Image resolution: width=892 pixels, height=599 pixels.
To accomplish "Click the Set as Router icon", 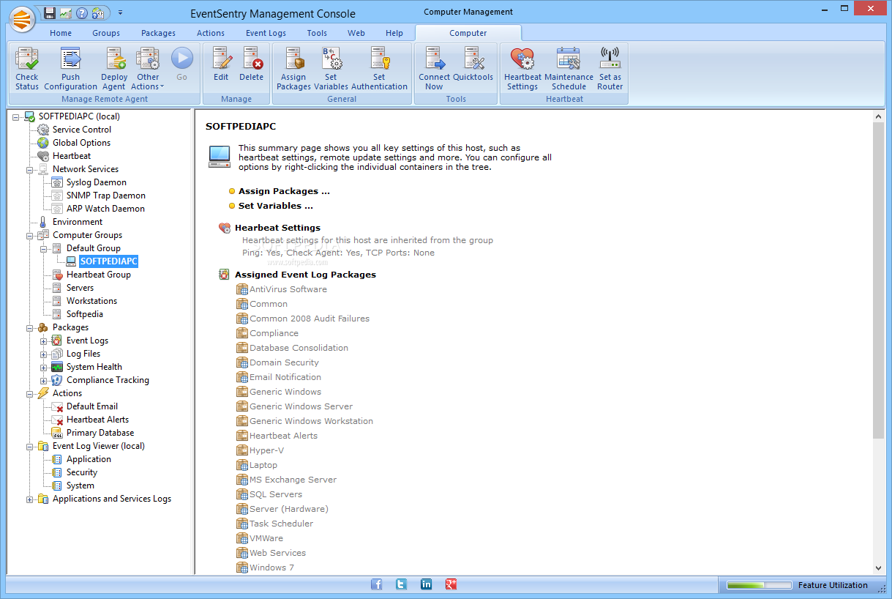I will pyautogui.click(x=610, y=69).
